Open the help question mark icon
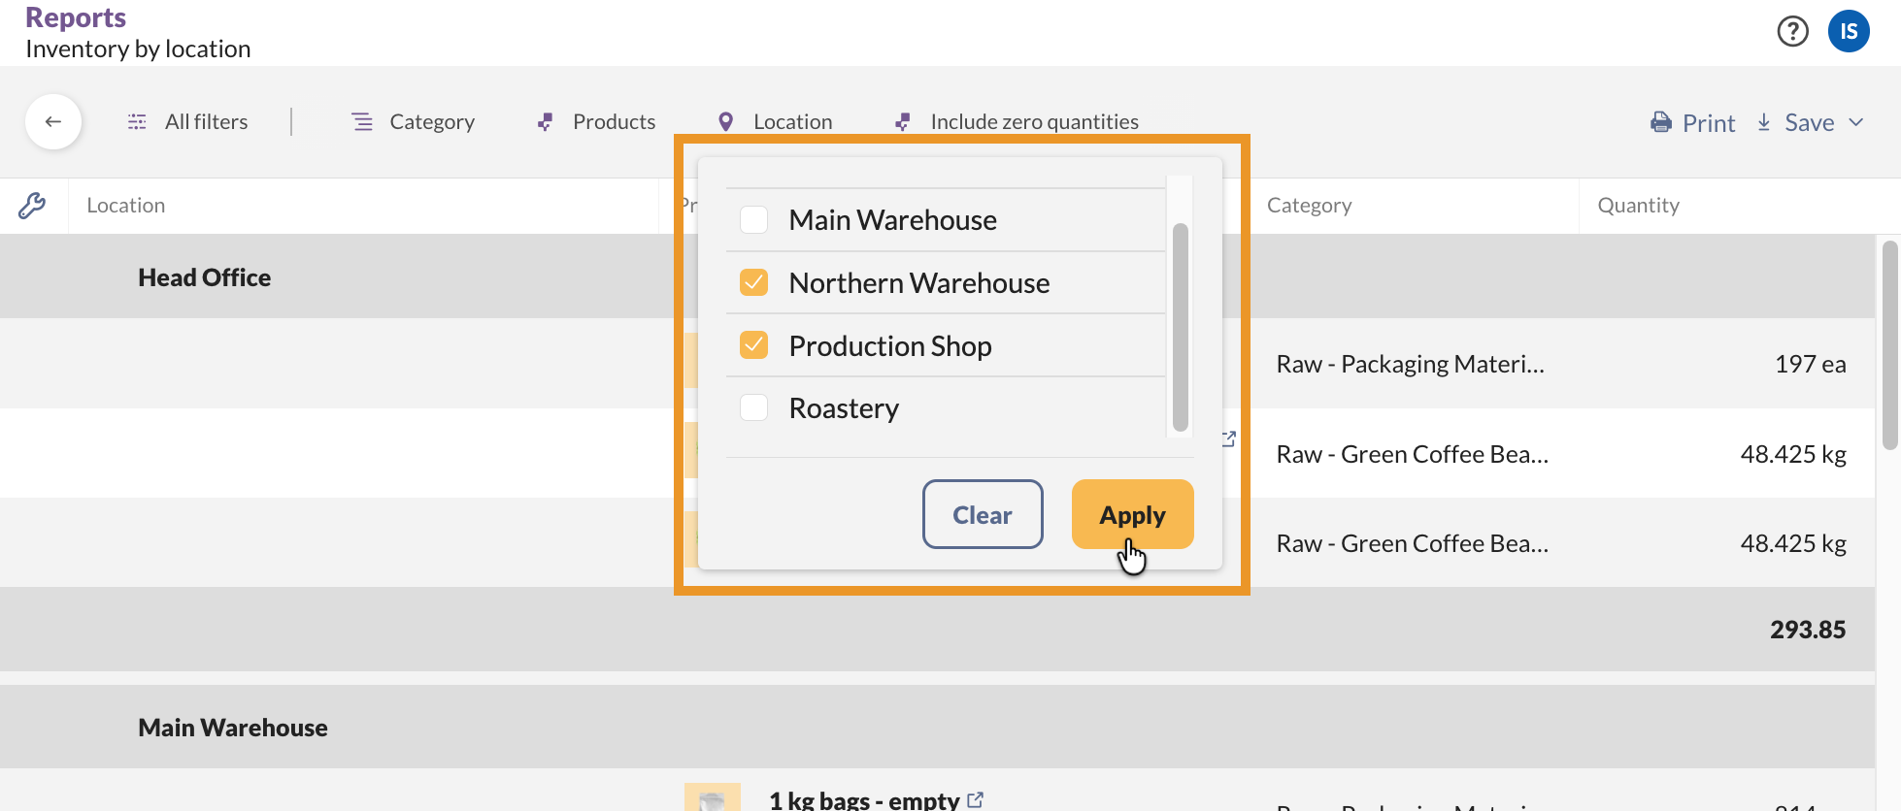This screenshot has width=1901, height=811. click(1792, 32)
